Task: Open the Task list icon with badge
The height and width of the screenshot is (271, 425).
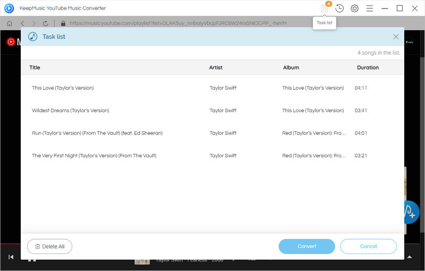Action: 325,7
